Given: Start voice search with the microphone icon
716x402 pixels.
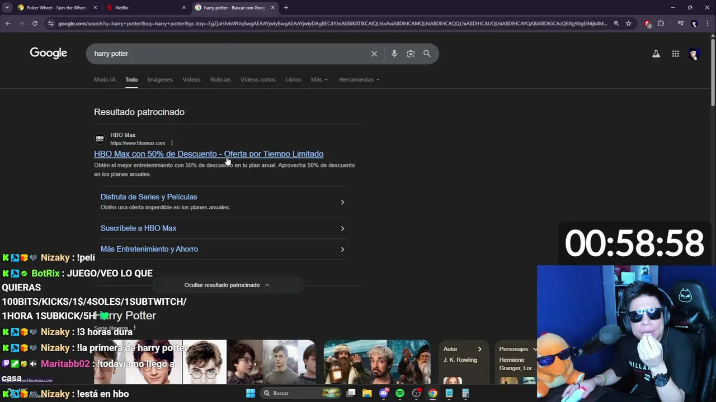Looking at the screenshot, I should (x=394, y=54).
